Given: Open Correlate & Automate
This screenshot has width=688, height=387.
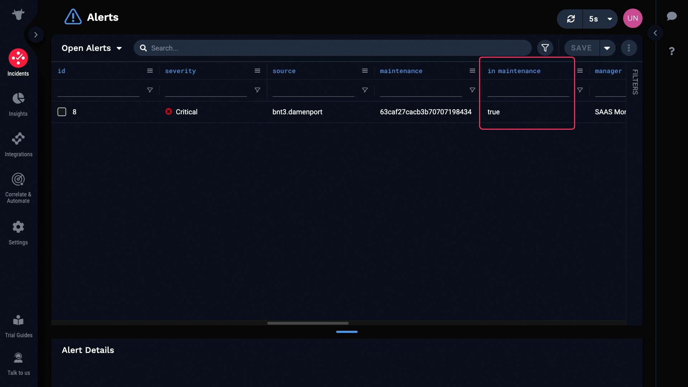Looking at the screenshot, I should (18, 188).
